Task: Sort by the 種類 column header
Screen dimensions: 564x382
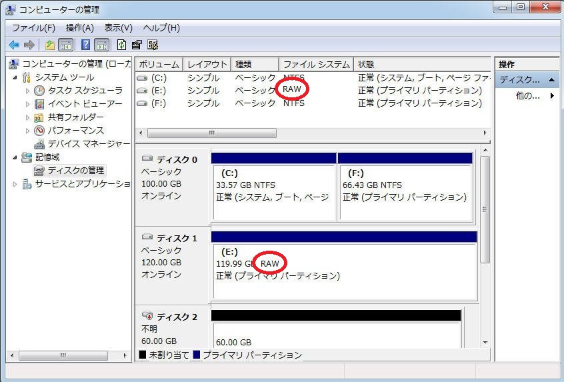Action: pyautogui.click(x=255, y=65)
